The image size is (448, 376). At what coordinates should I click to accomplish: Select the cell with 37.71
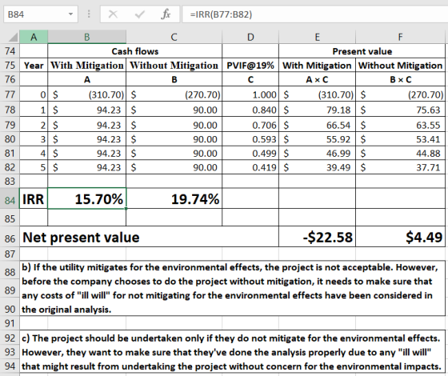tap(400, 167)
